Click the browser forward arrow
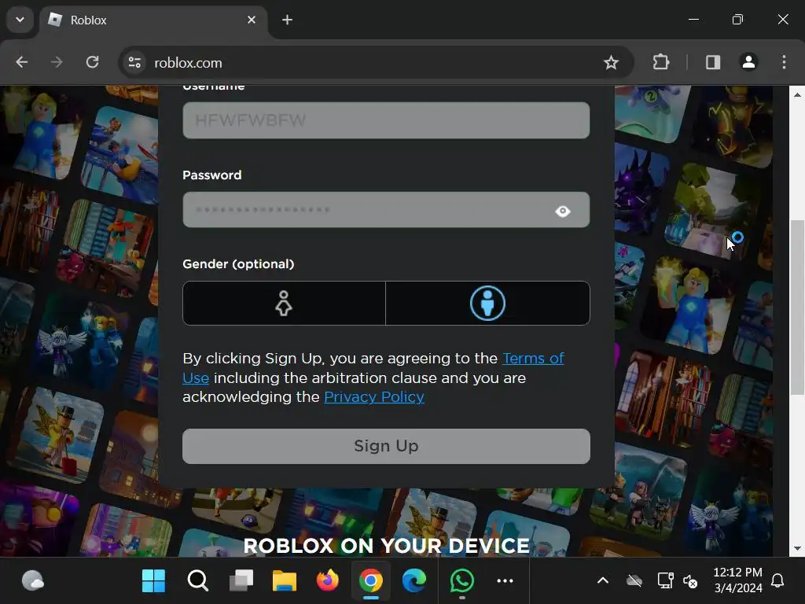The height and width of the screenshot is (604, 805). tap(57, 63)
